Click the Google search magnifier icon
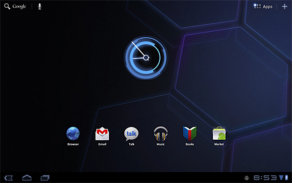Viewport: 292px width, 183px height. point(7,7)
